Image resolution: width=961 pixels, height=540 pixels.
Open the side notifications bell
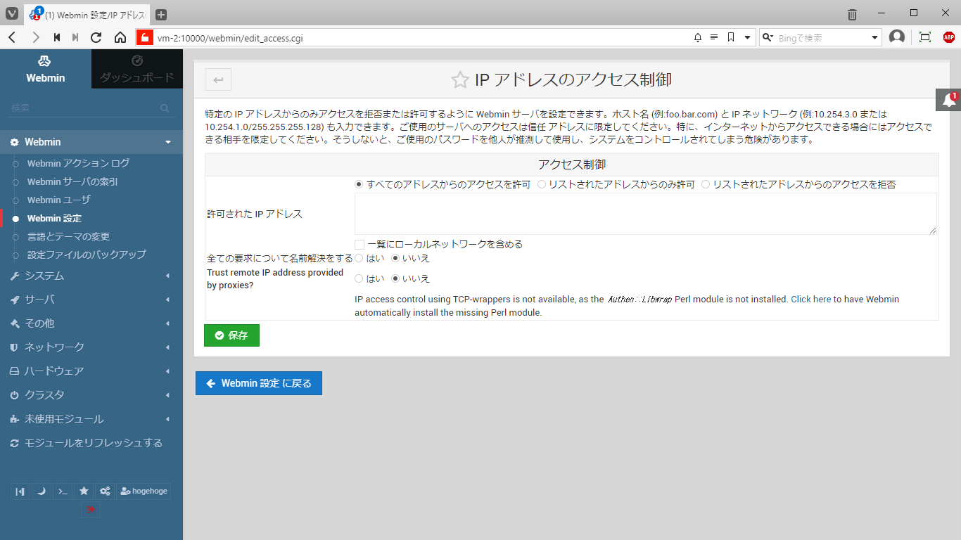pyautogui.click(x=948, y=100)
